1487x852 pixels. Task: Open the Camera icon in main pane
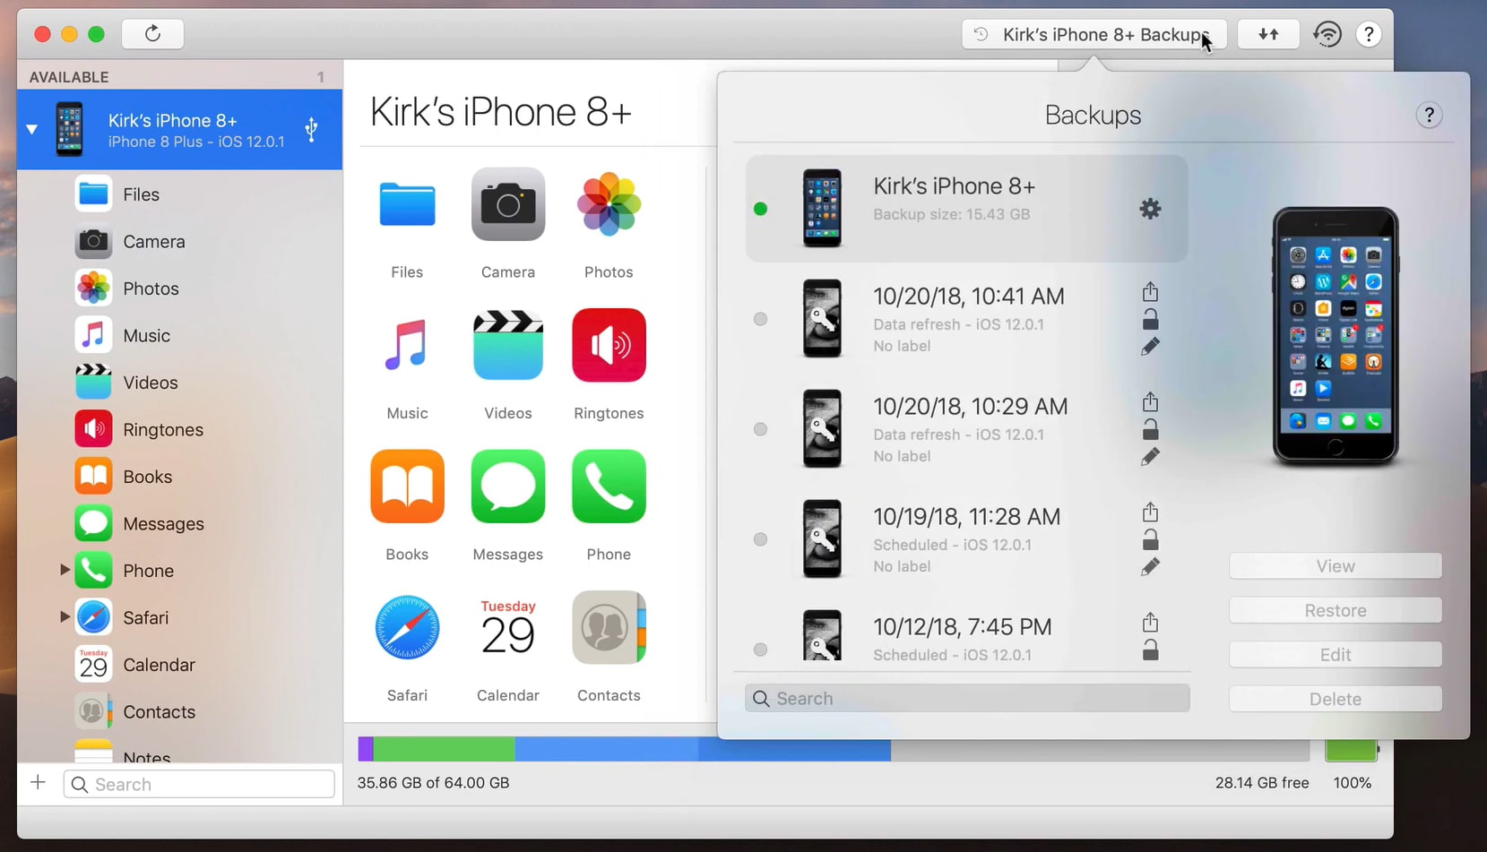pyautogui.click(x=508, y=205)
